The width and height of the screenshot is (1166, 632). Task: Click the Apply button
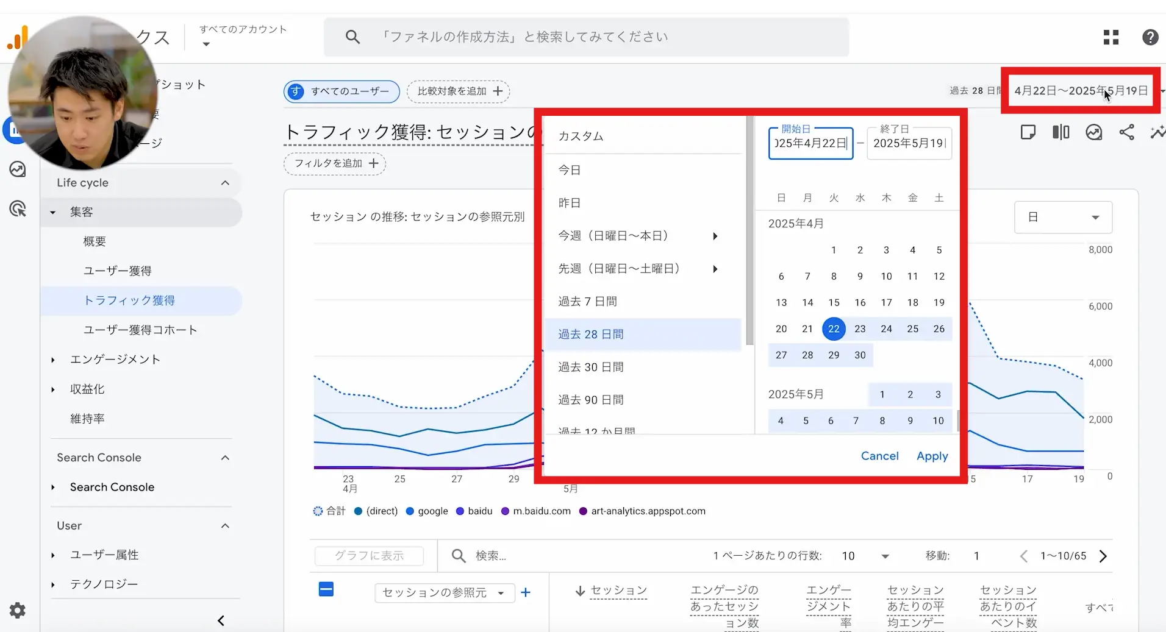932,456
